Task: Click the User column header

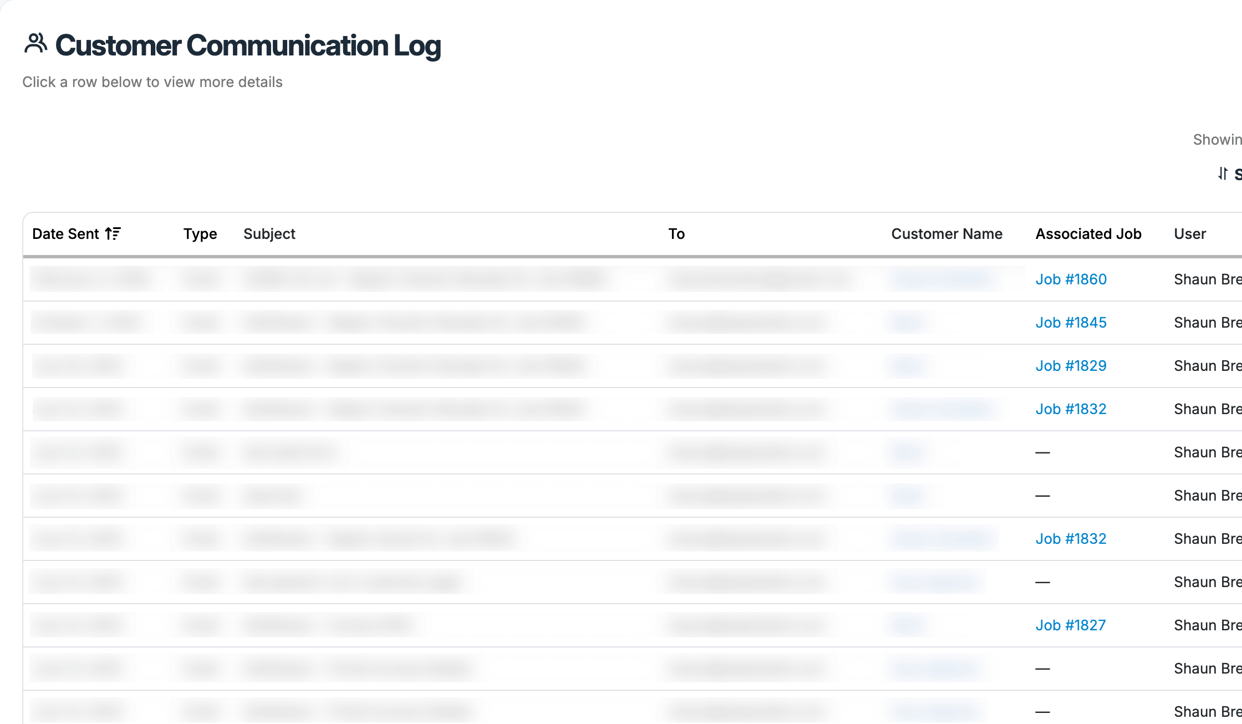Action: point(1189,234)
